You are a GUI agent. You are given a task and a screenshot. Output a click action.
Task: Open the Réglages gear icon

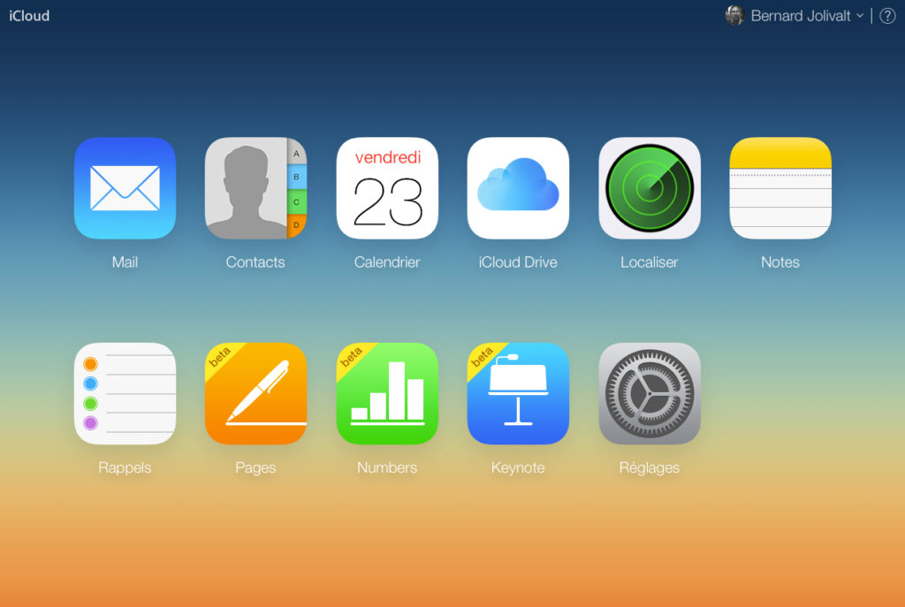click(650, 393)
